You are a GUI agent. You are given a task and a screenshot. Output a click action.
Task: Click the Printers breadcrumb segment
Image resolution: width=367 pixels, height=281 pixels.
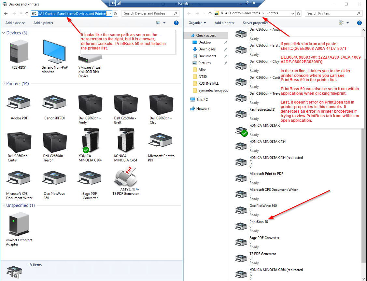tap(272, 13)
